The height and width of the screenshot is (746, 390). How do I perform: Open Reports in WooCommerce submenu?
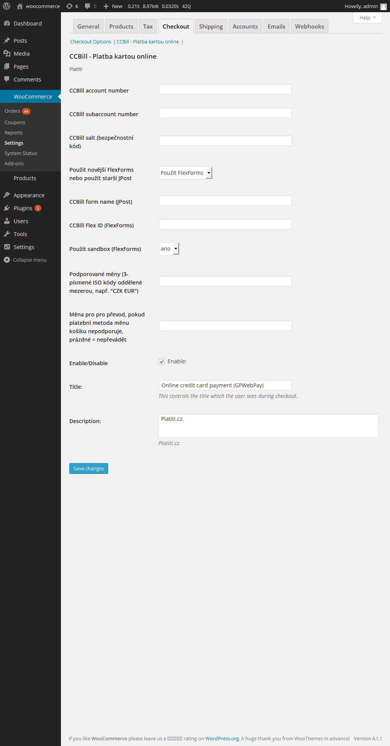pyautogui.click(x=13, y=133)
